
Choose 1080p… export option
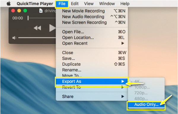pyautogui.click(x=146, y=87)
